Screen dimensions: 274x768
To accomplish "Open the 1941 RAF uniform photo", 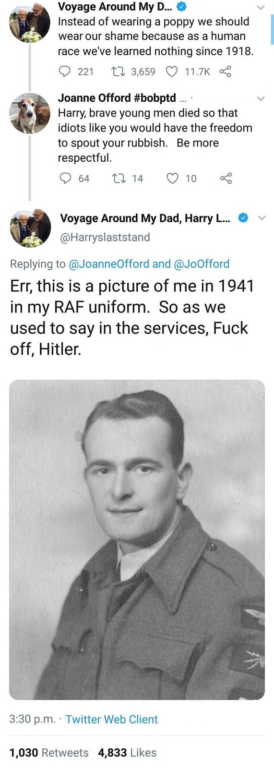I will (x=137, y=540).
